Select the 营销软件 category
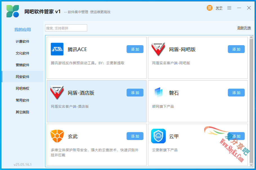256x170 pixels. pos(23,65)
